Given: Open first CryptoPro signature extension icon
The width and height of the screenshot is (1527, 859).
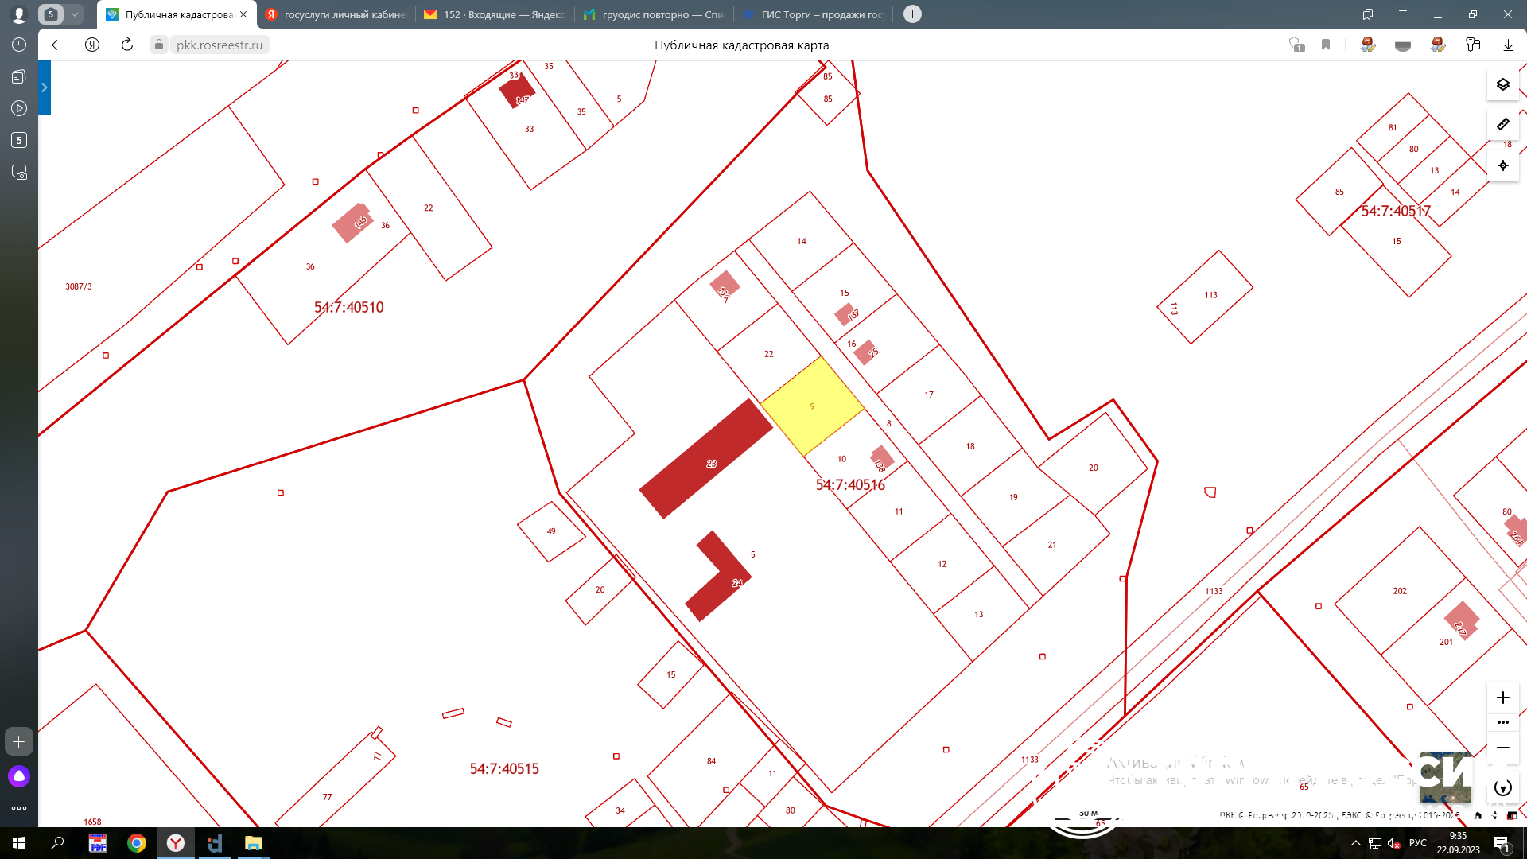Looking at the screenshot, I should click(x=1368, y=45).
